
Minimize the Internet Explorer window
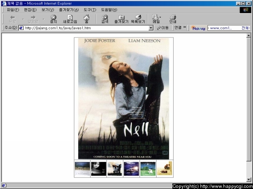tap(238, 4)
